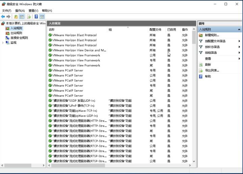Click the funnel icon beside 按状态筛选
Screen dimensions: 243x174
pyautogui.click(x=201, y=47)
